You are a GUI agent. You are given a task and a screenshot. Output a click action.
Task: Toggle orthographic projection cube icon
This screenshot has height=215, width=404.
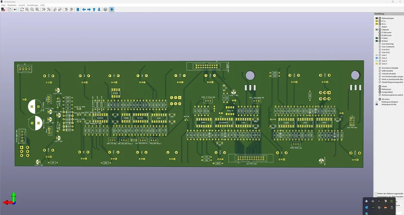pos(105,9)
